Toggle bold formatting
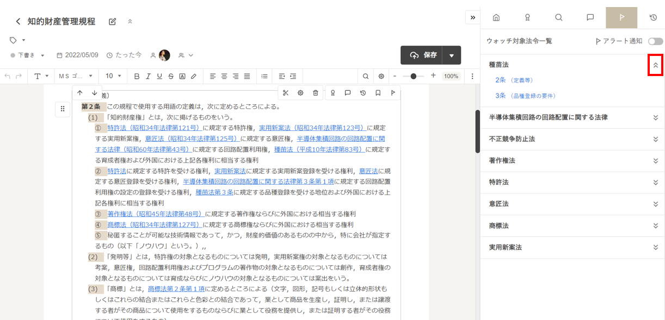The width and height of the screenshot is (665, 320). (x=137, y=76)
